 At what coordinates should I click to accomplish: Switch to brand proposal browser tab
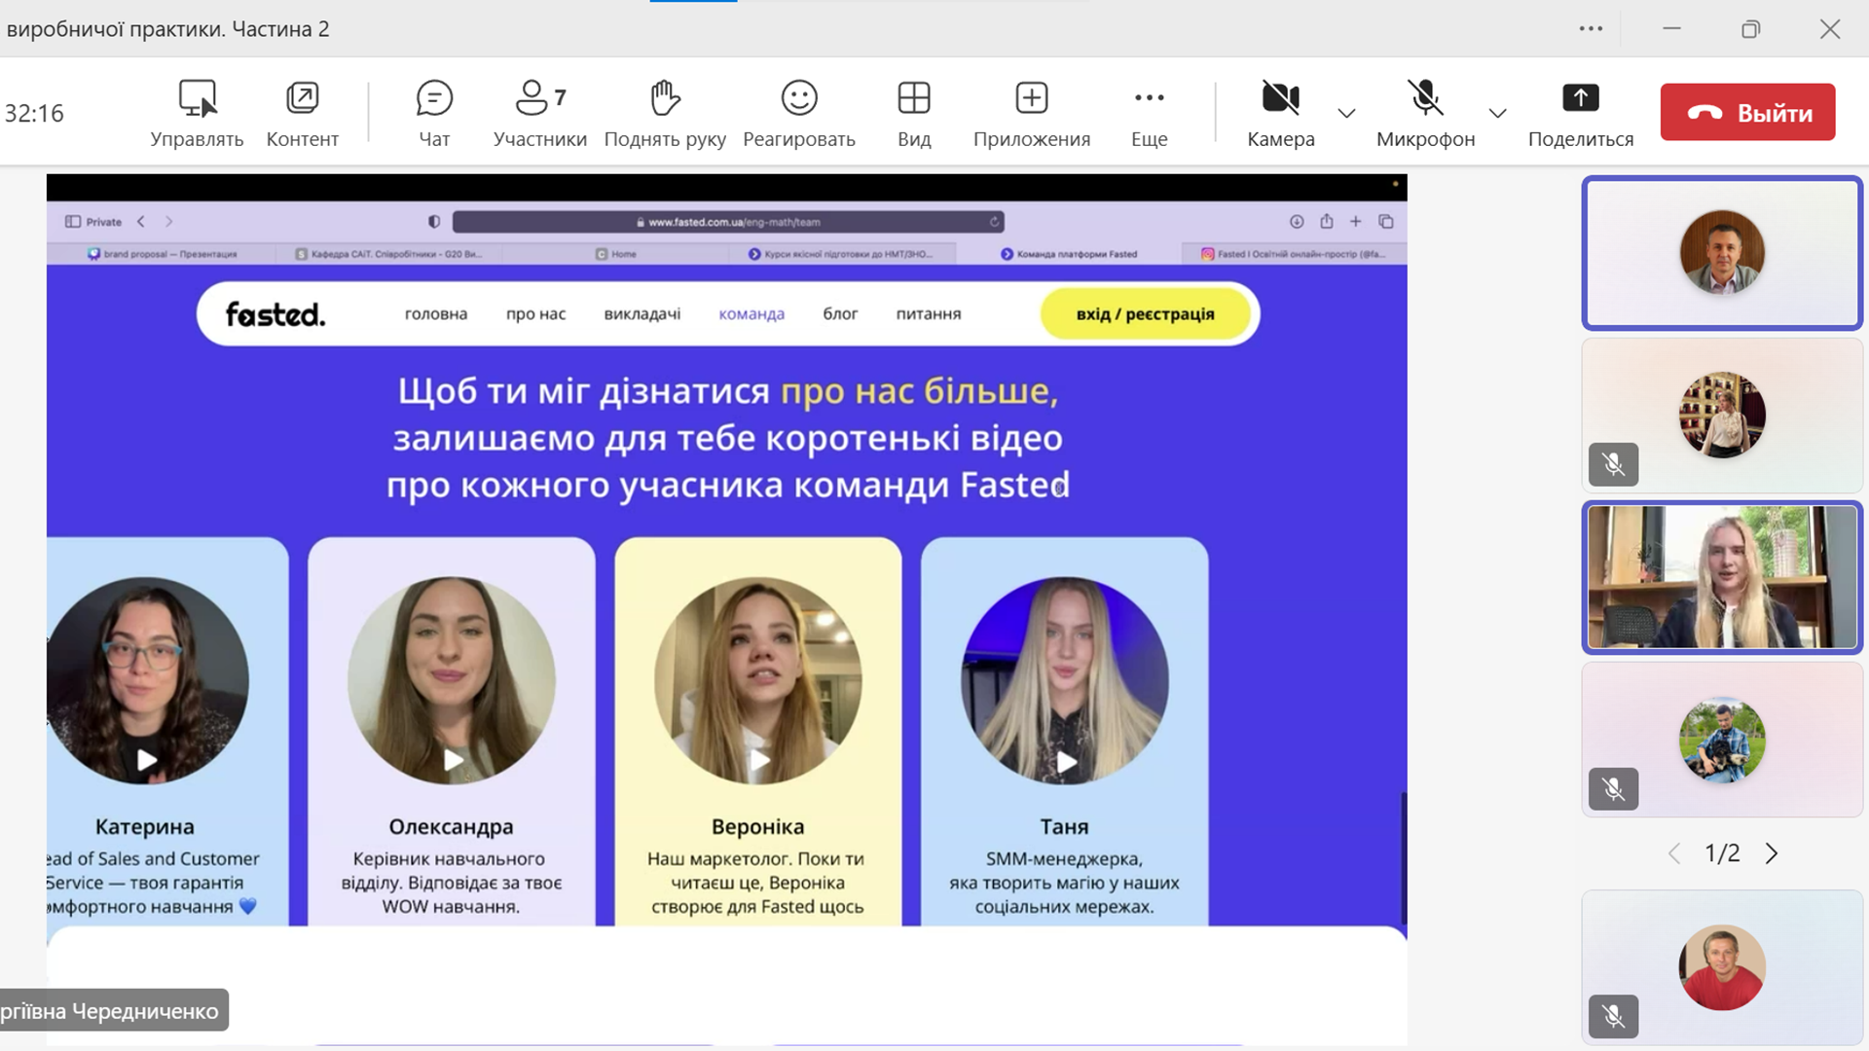tap(162, 254)
